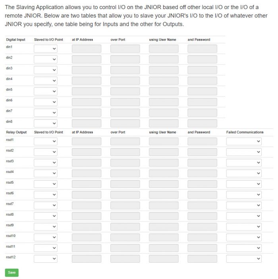Screen dimensions: 278x279
Task: Select rout8 User Name field
Action: click(x=164, y=216)
